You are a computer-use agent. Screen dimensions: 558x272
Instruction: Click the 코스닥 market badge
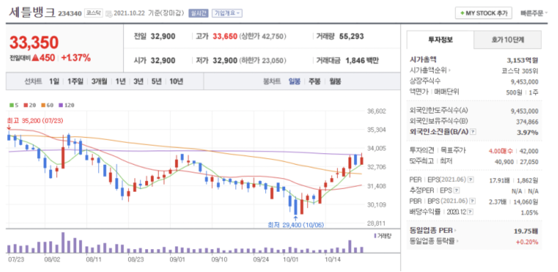pos(94,13)
